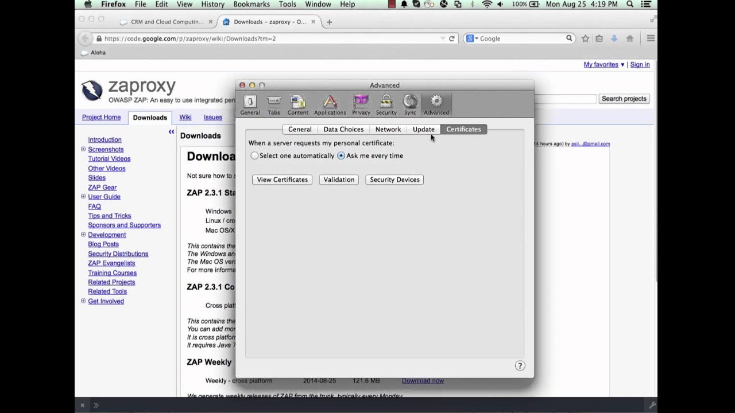Open the Firefox hamburger menu
This screenshot has height=413, width=735.
tap(651, 38)
